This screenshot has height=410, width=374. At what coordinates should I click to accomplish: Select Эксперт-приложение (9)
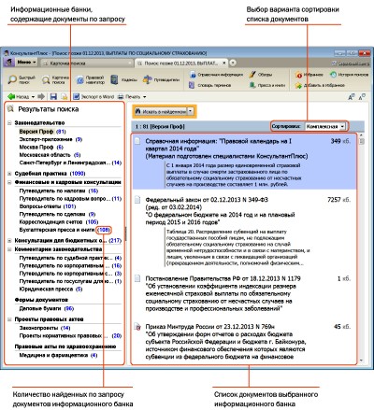tap(50, 139)
